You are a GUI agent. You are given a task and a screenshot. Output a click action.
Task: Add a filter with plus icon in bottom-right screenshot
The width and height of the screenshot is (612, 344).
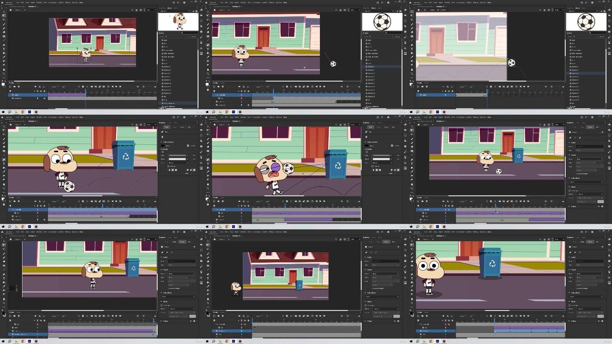pos(599,321)
